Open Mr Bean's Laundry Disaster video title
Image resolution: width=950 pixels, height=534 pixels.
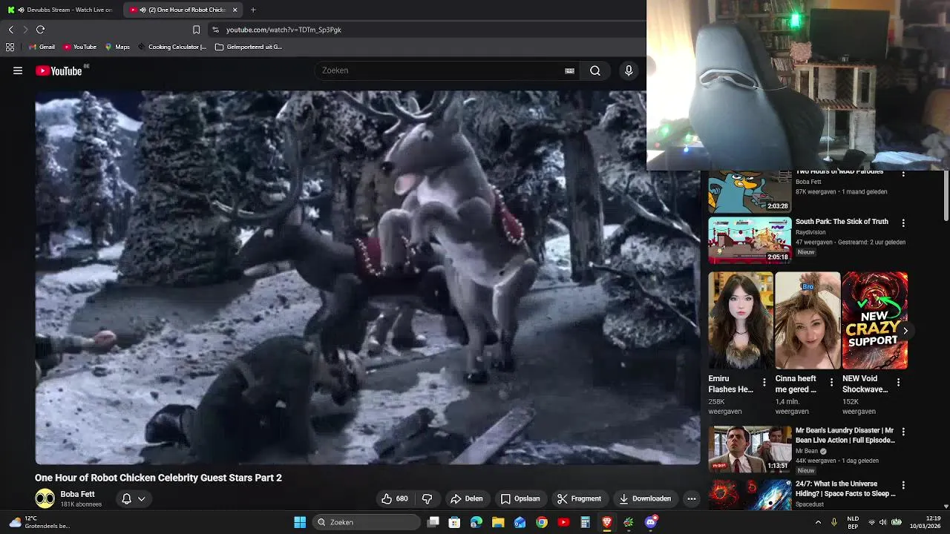pos(845,435)
